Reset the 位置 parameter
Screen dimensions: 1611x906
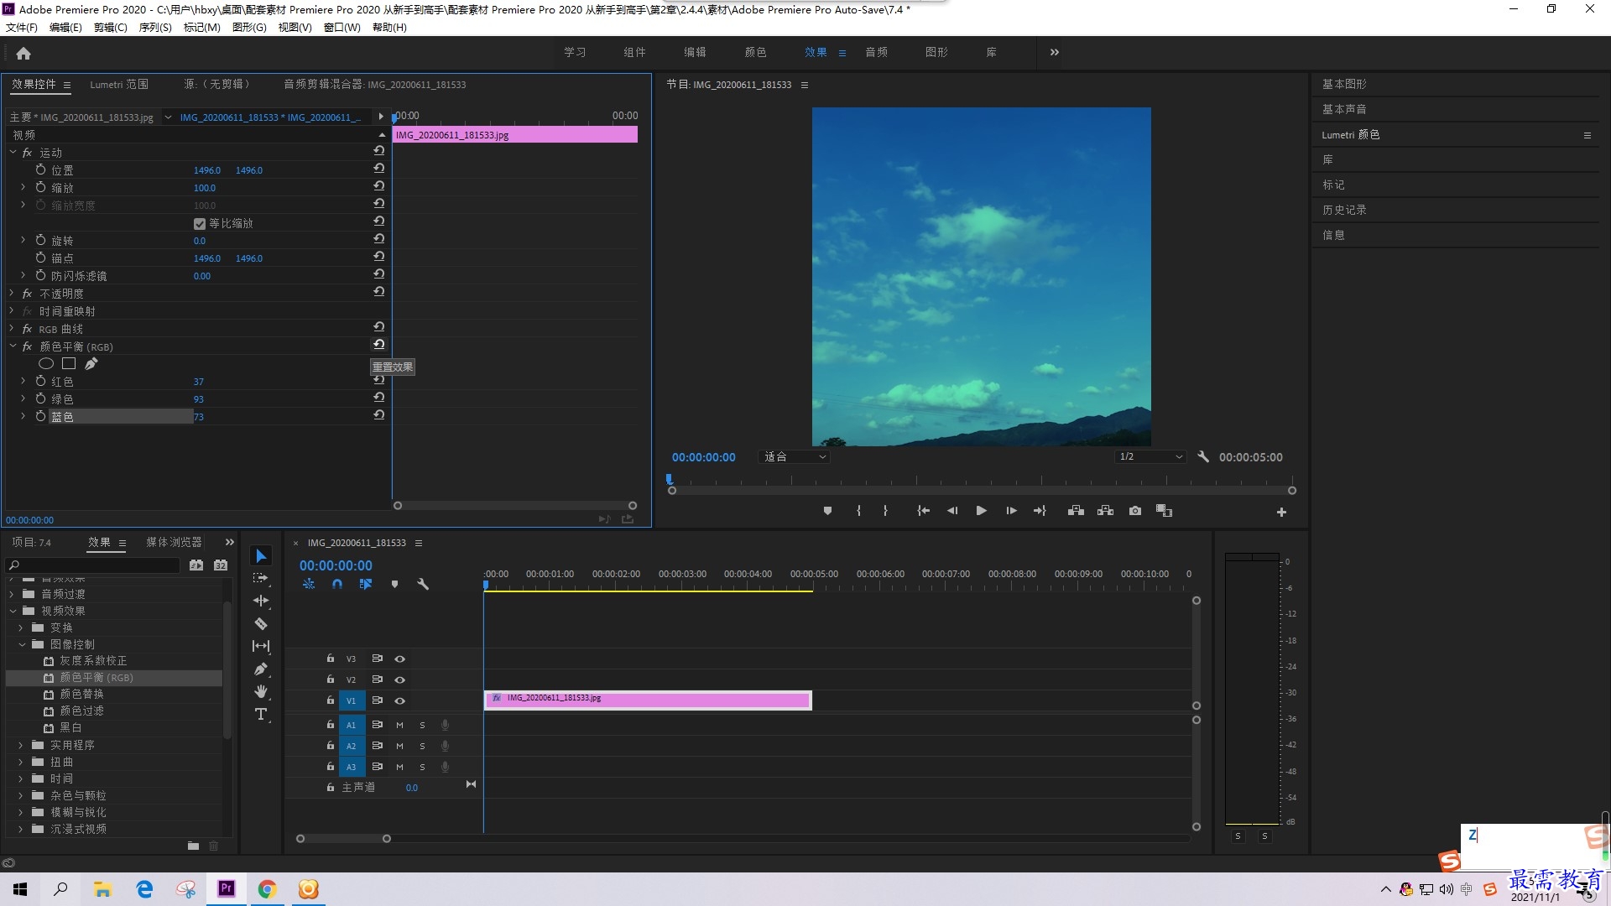pos(379,169)
